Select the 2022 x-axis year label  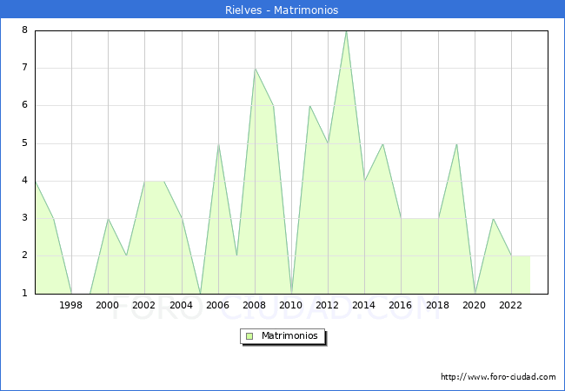(x=511, y=305)
